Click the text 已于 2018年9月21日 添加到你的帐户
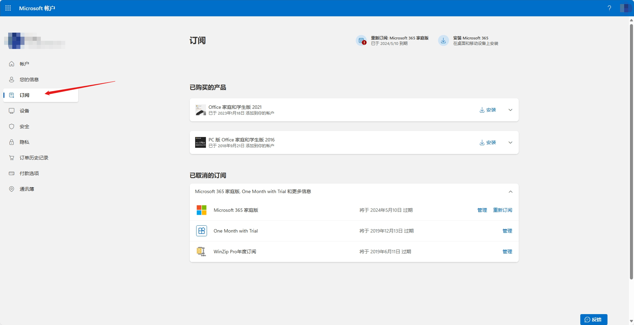 click(241, 146)
